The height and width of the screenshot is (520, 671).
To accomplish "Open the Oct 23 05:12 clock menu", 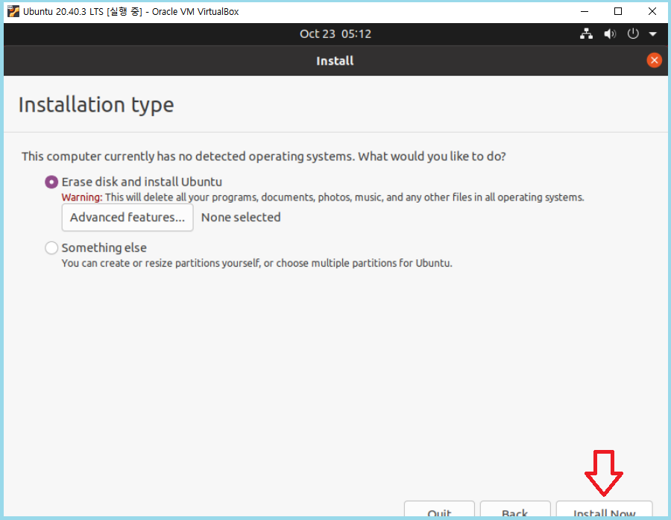I will pos(335,34).
